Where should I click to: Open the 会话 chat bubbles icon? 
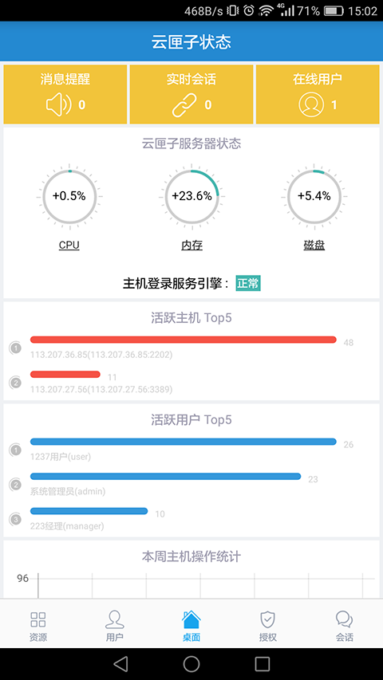click(345, 619)
